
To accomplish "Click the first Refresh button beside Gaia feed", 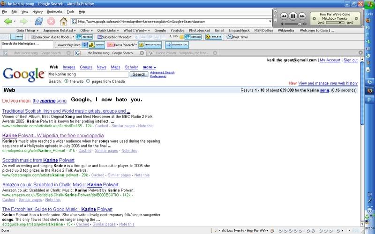I will (x=84, y=37).
